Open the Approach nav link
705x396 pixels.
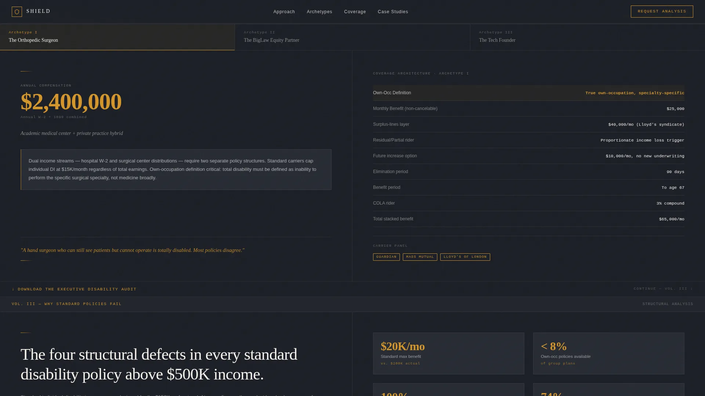pos(284,12)
